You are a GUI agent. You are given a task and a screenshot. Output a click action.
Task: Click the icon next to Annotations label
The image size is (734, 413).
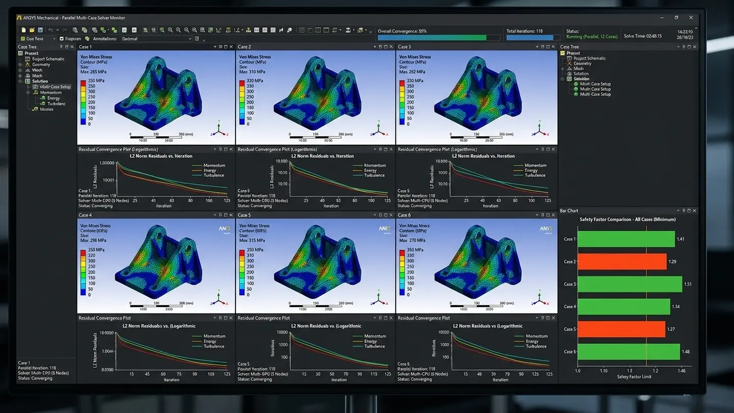point(88,39)
